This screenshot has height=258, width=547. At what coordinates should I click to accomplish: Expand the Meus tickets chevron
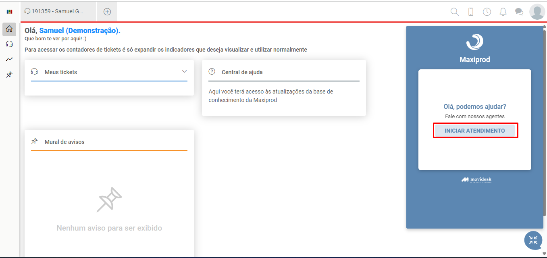click(184, 71)
